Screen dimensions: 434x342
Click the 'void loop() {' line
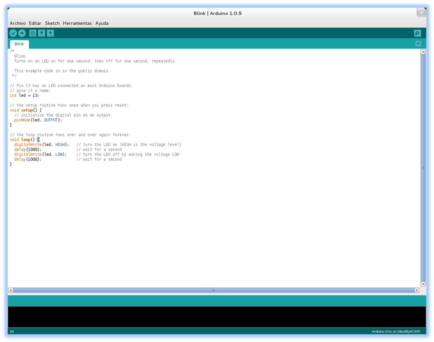click(x=25, y=140)
